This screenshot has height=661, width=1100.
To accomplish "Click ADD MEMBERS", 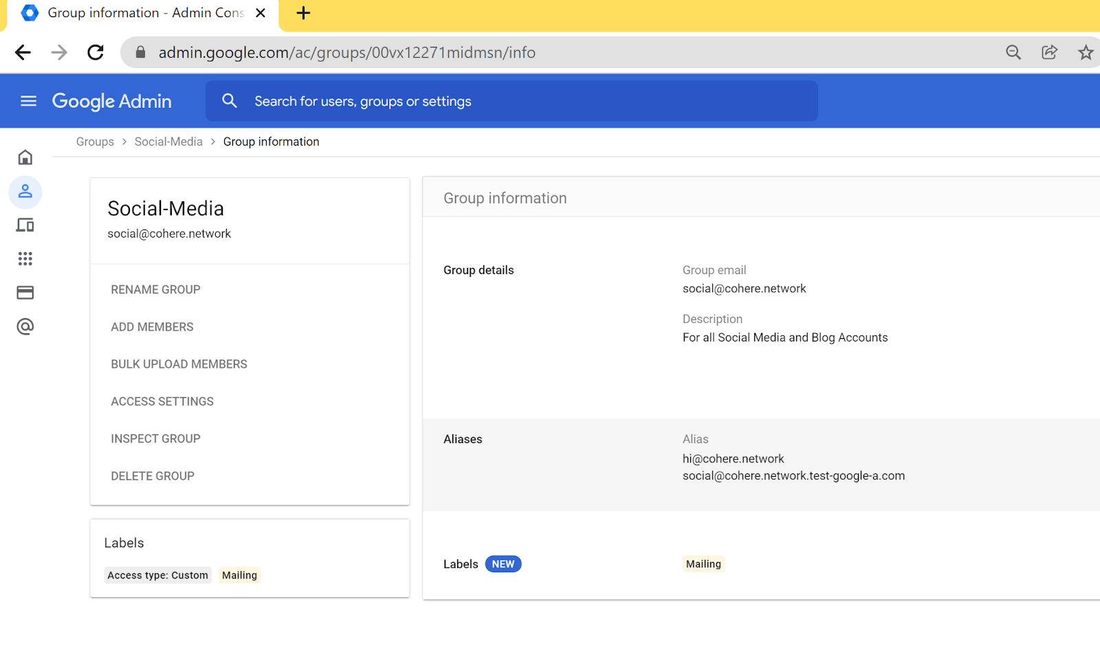I will pyautogui.click(x=153, y=327).
